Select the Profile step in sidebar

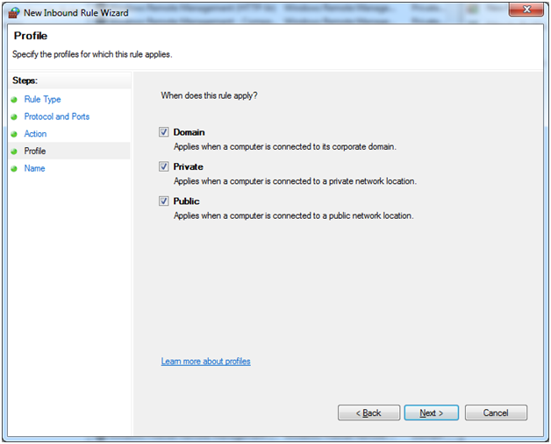click(x=35, y=152)
